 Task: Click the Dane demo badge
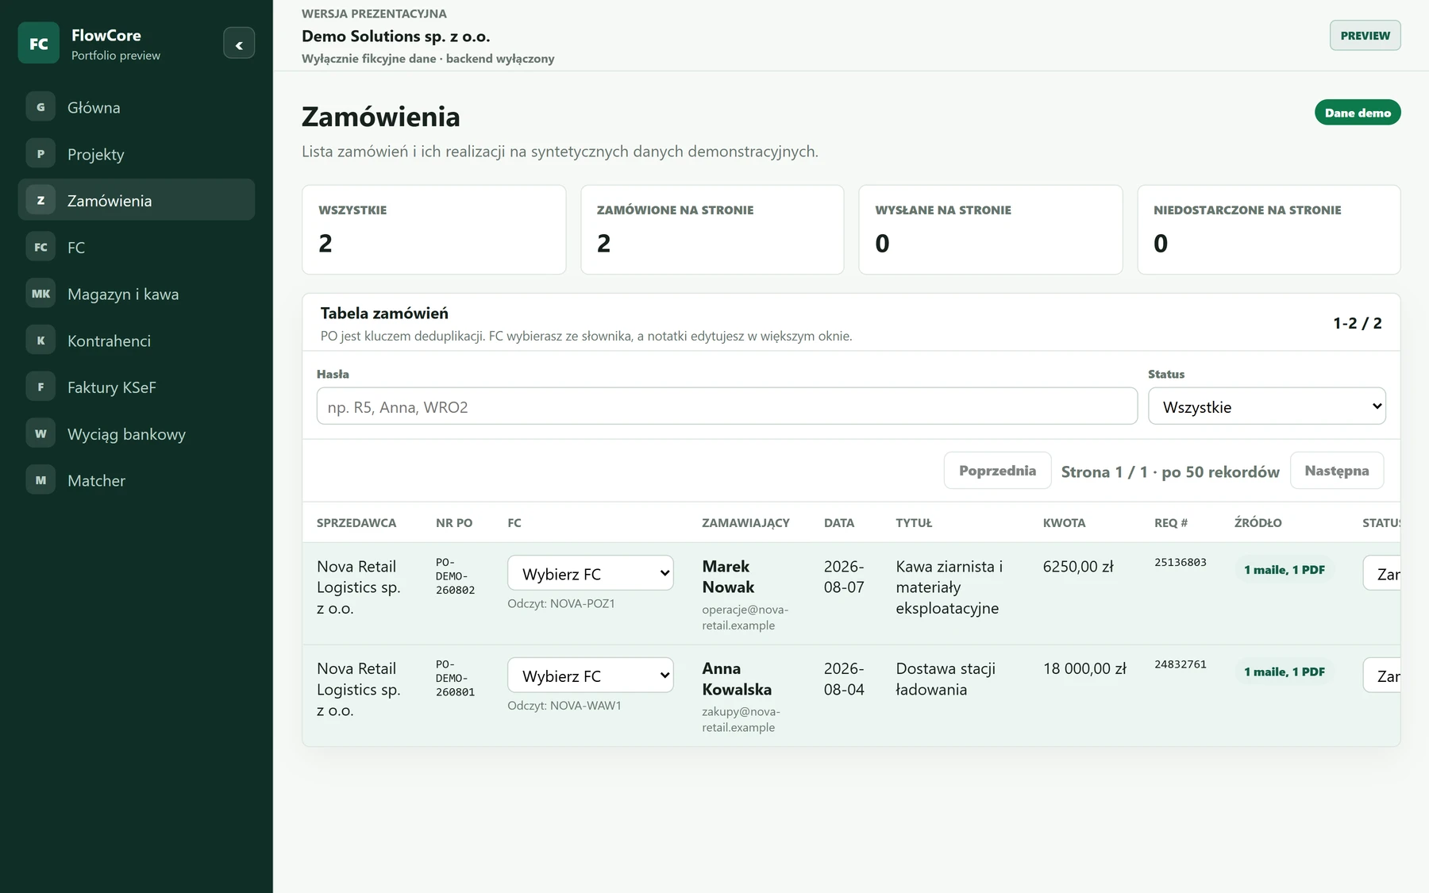tap(1358, 113)
